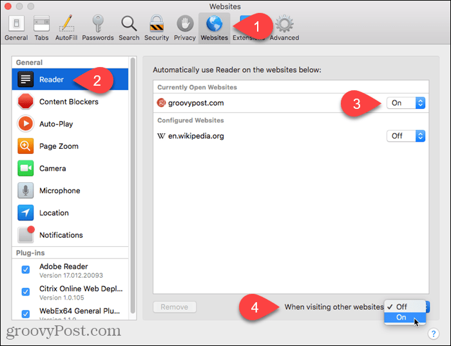Click the Page Zoom magnifier icon

pyautogui.click(x=26, y=146)
